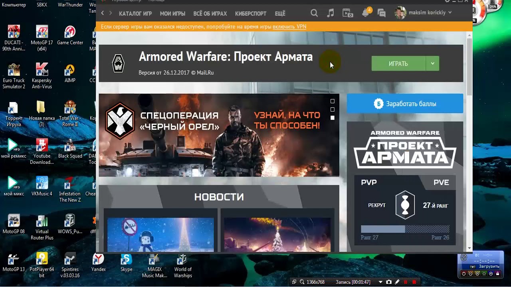Open the video recording folder icon
This screenshot has height=287, width=511.
pos(347,13)
